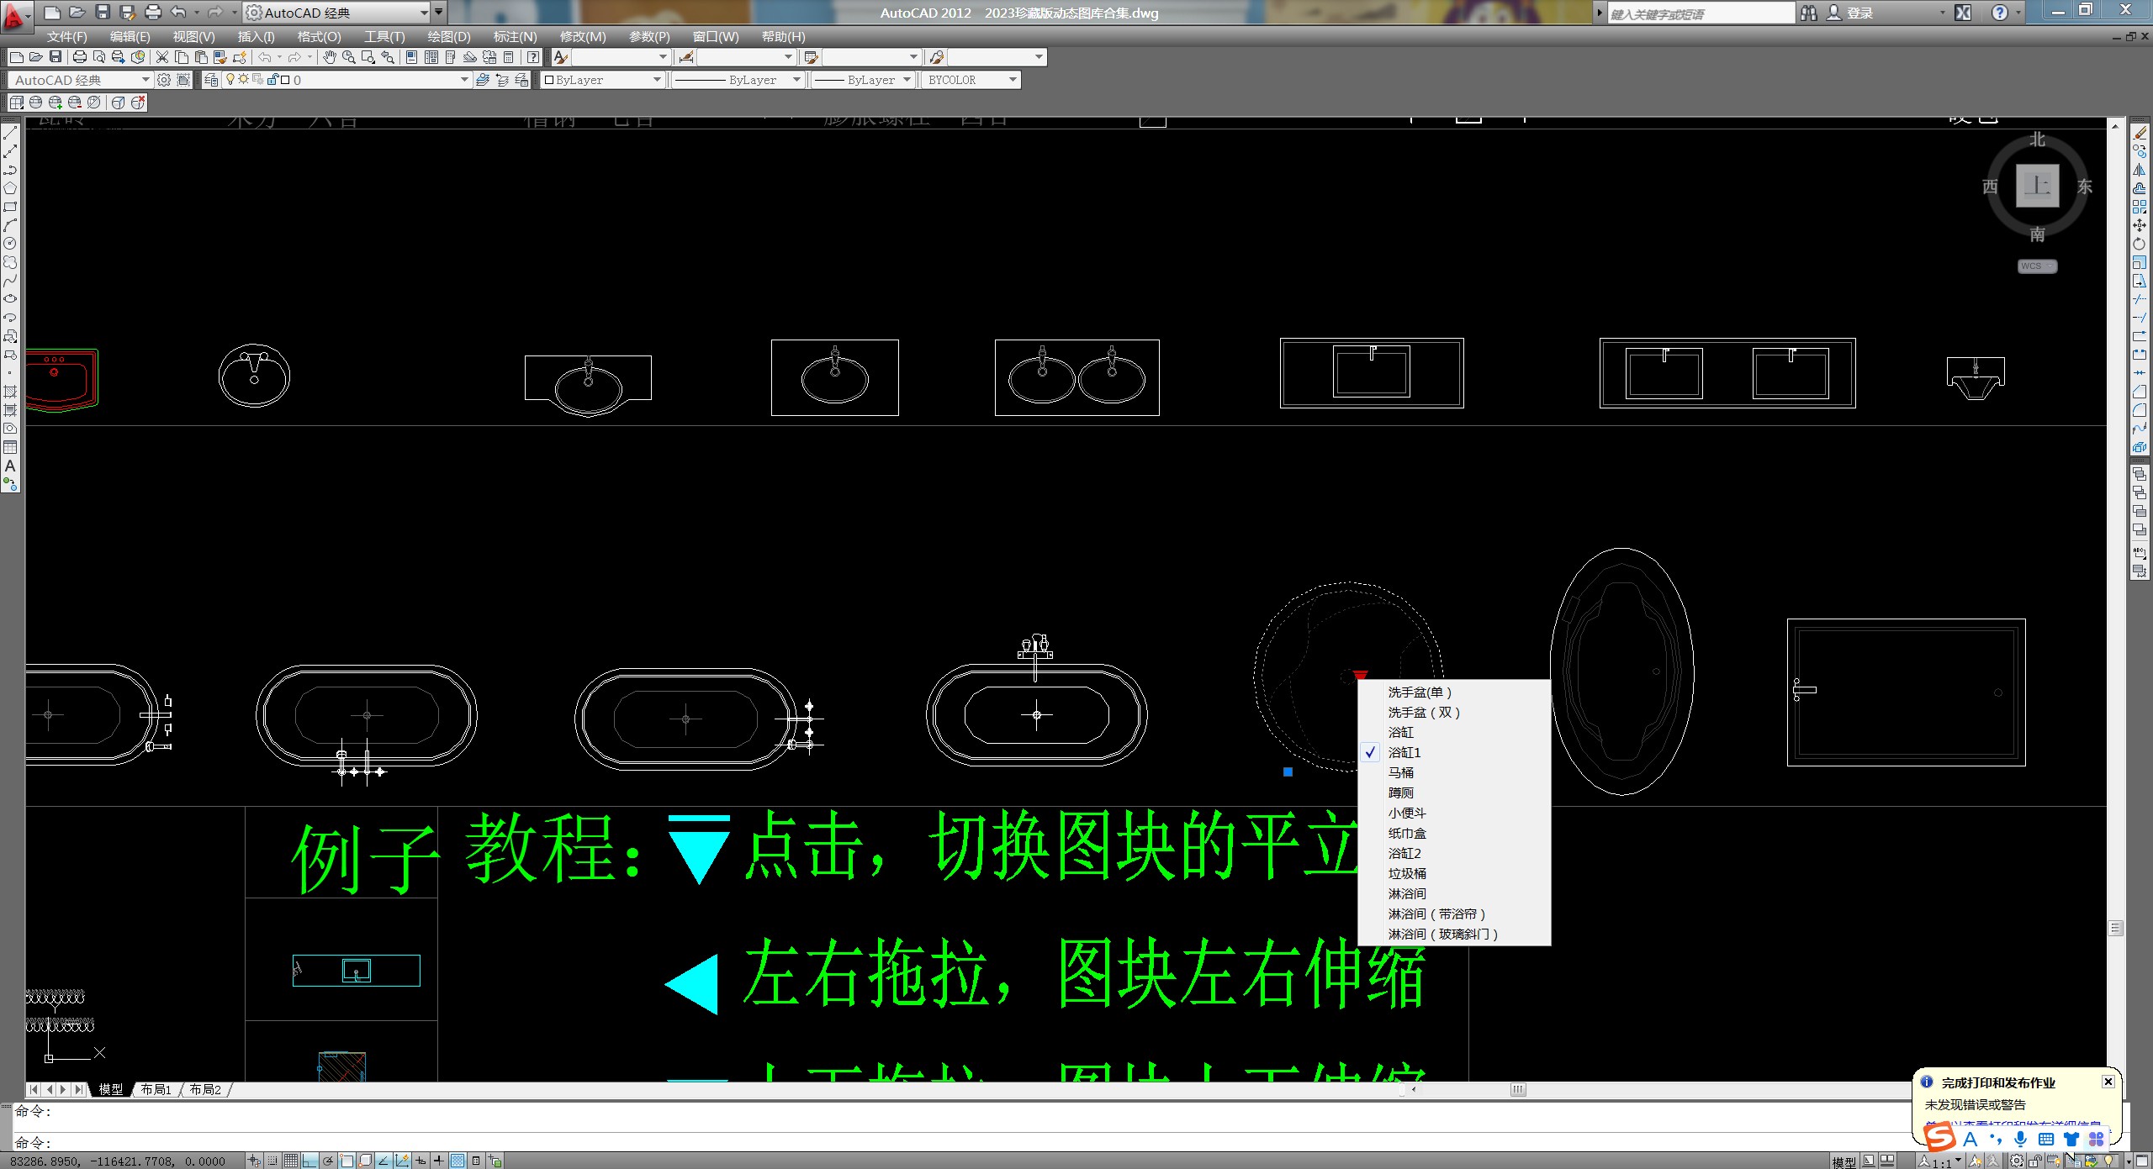The image size is (2153, 1169).
Task: Toggle Polar Tracking in status bar
Action: (328, 1161)
